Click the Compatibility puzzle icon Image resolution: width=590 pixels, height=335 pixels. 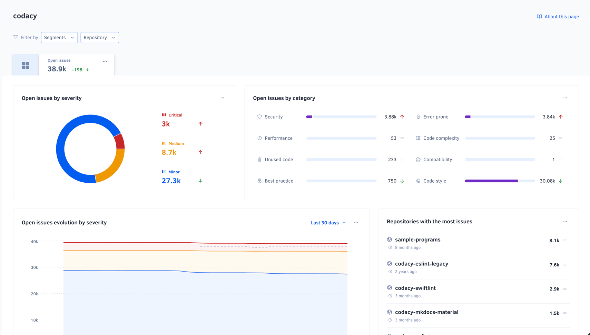click(x=418, y=160)
